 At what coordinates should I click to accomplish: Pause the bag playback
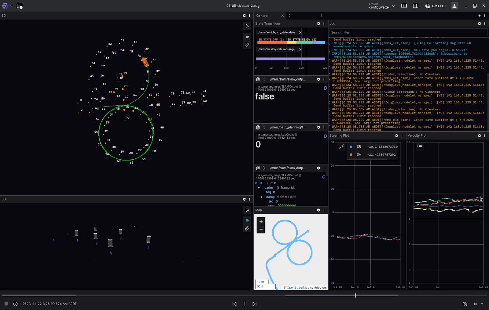(x=244, y=304)
